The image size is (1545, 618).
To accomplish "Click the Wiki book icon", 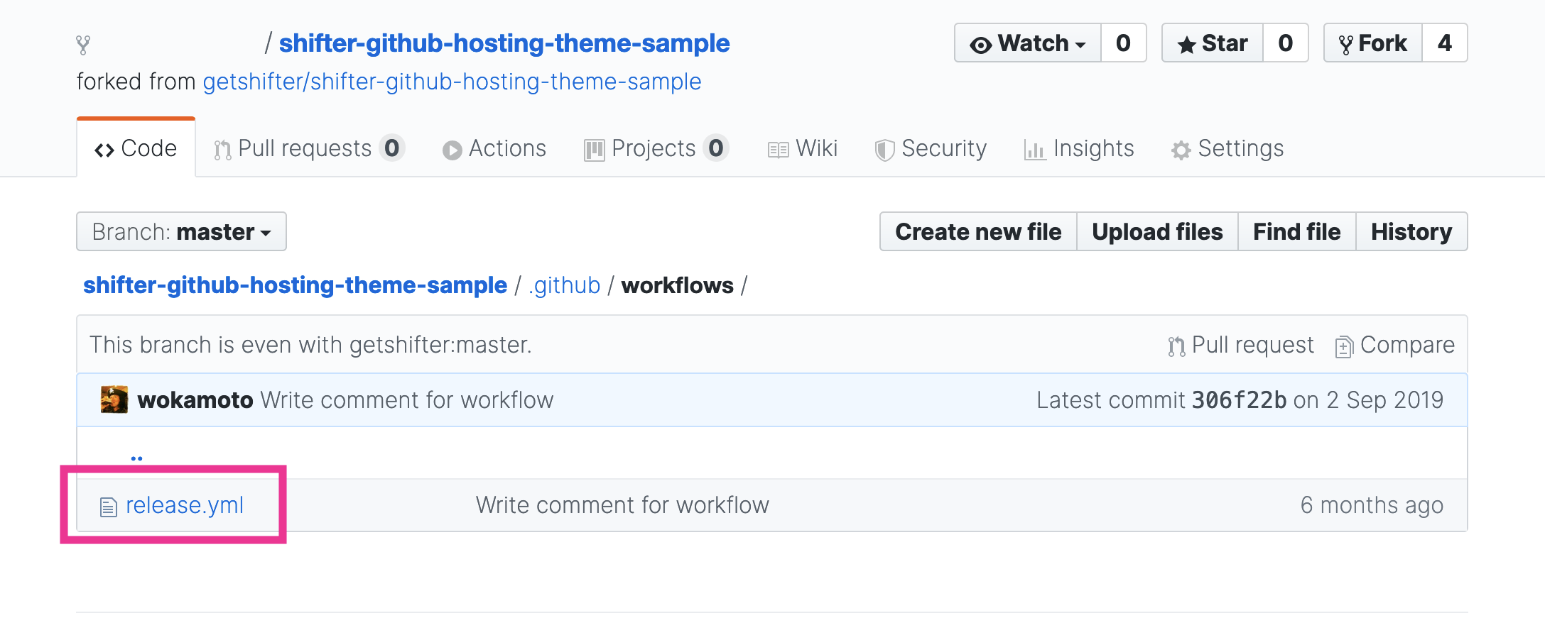I will (x=778, y=150).
